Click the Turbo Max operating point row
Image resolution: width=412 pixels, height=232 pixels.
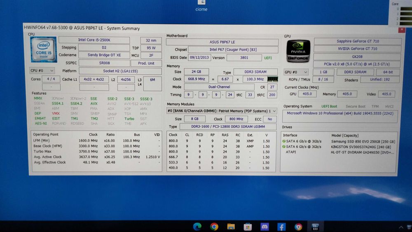point(96,151)
